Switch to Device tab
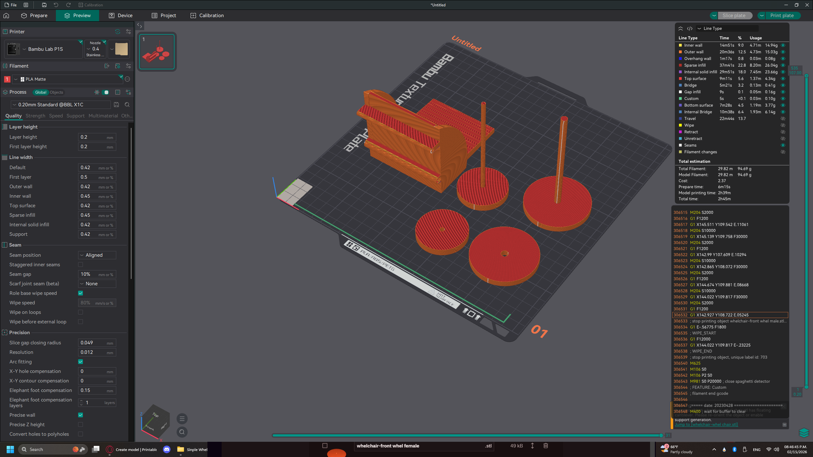 [121, 16]
